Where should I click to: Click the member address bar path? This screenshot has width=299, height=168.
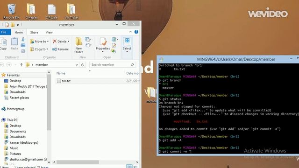42,65
